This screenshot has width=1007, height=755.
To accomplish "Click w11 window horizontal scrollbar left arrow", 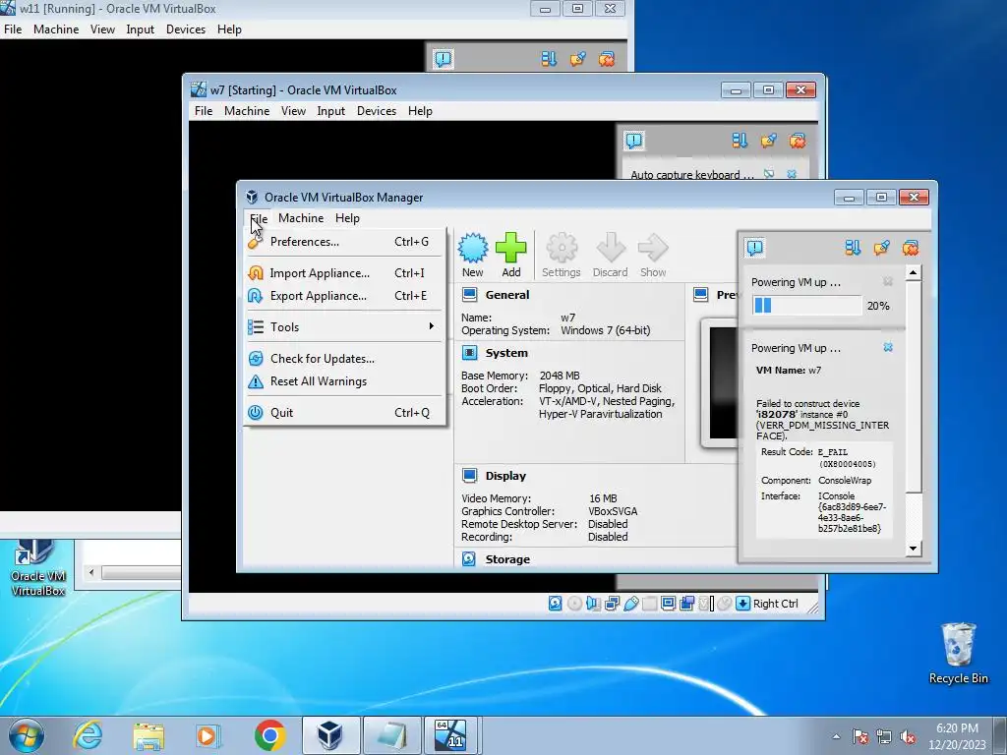I will click(91, 572).
